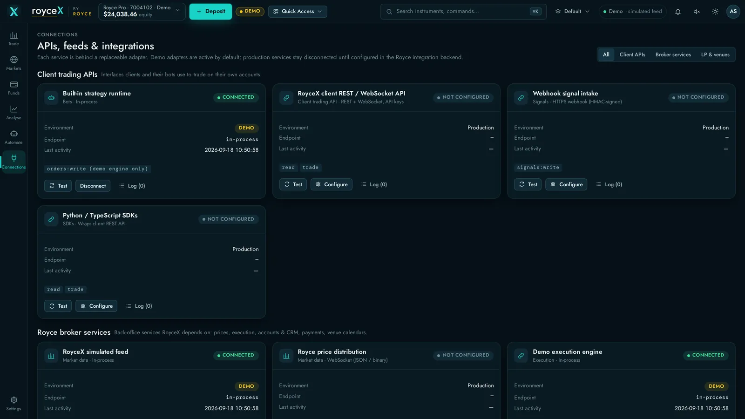
Task: Select the All filter tab
Action: click(606, 54)
